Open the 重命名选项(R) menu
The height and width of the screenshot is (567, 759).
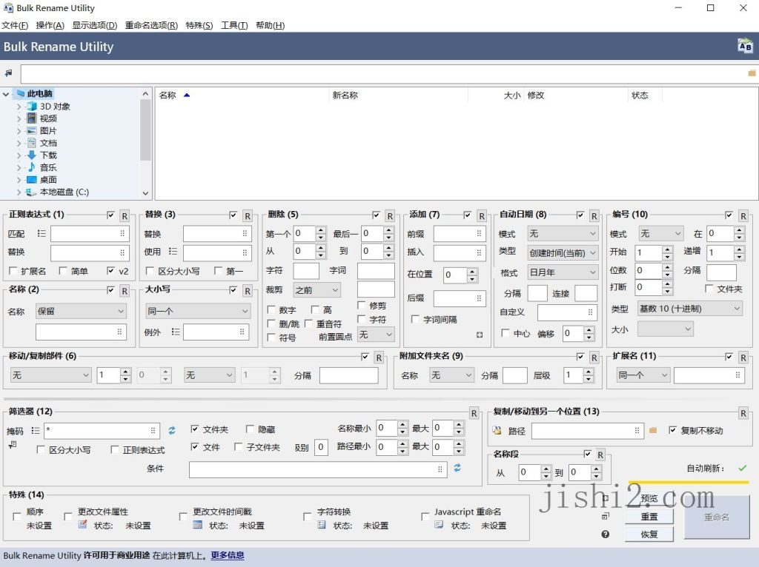pyautogui.click(x=151, y=25)
